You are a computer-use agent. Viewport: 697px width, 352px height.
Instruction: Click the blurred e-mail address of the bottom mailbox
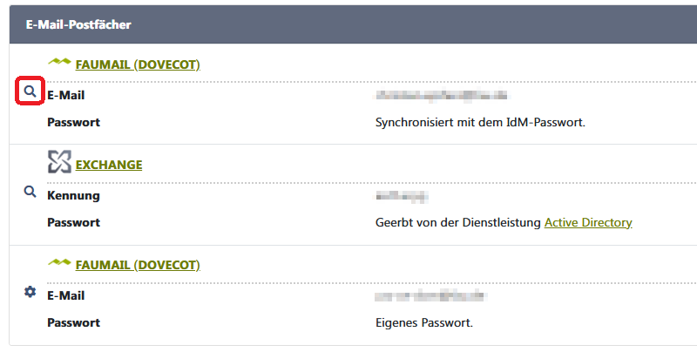430,296
